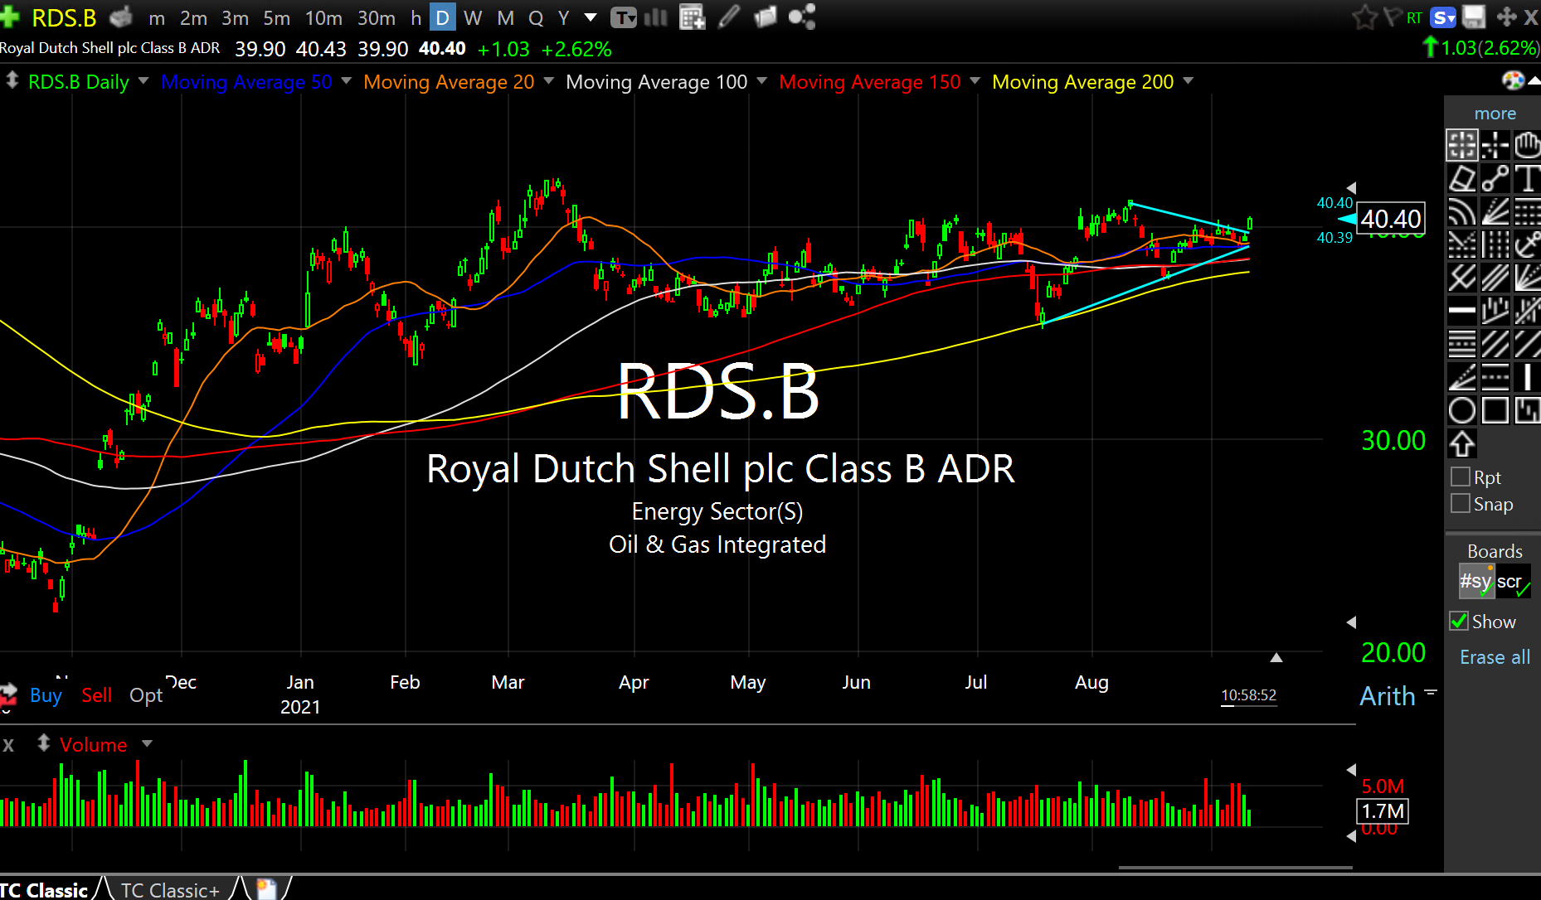Image resolution: width=1541 pixels, height=900 pixels.
Task: Select the anchor tool
Action: [x=1527, y=244]
